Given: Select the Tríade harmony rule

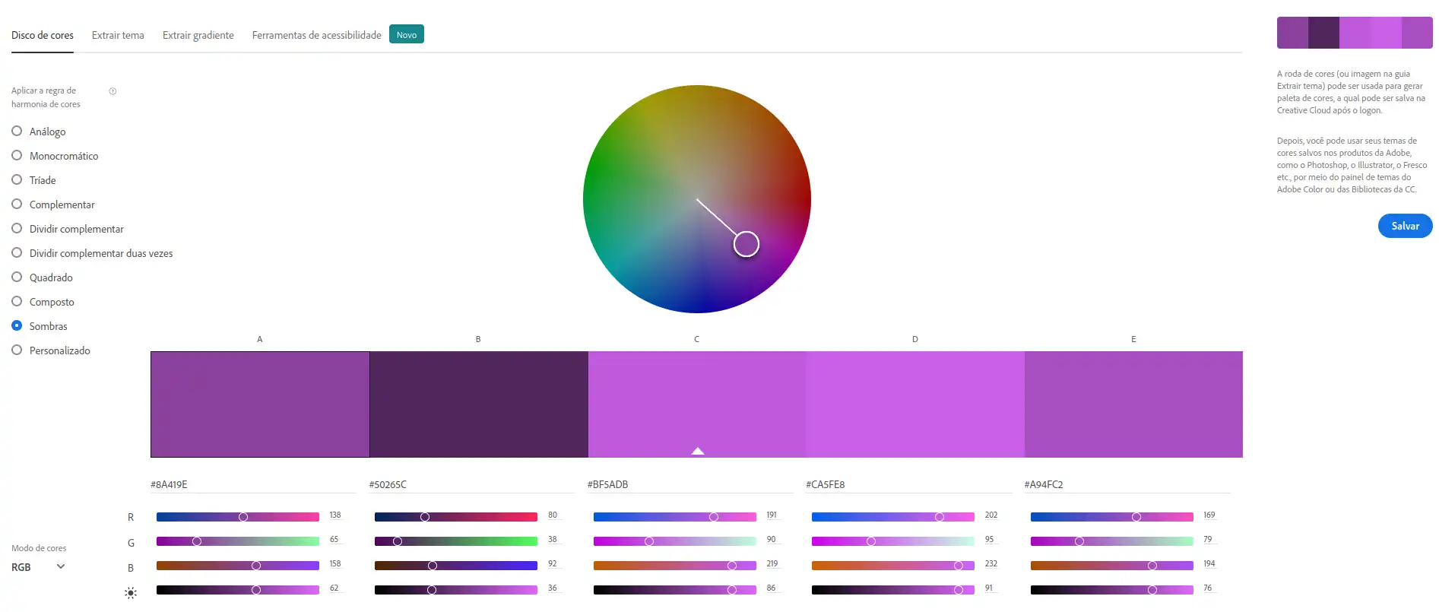Looking at the screenshot, I should [17, 180].
